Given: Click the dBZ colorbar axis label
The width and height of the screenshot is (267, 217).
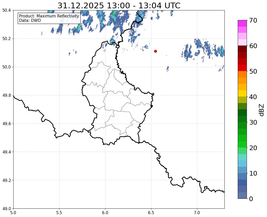Looking at the screenshot, I should point(262,110).
